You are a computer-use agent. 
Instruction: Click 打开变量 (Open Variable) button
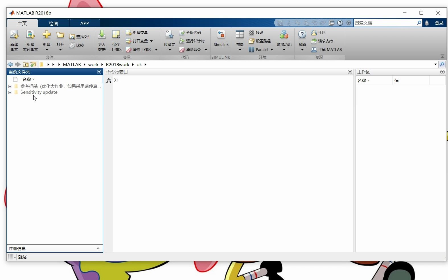137,41
